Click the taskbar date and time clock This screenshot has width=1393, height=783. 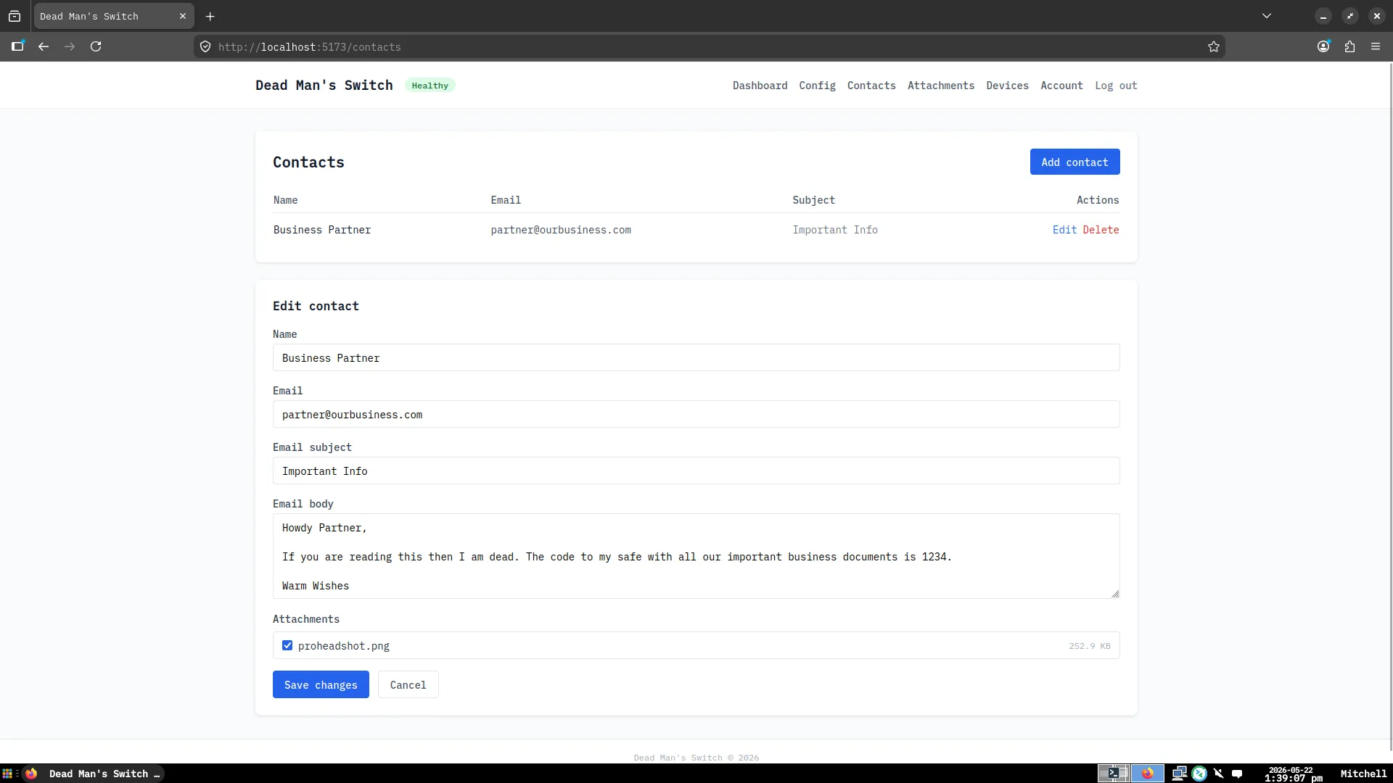[x=1293, y=774]
